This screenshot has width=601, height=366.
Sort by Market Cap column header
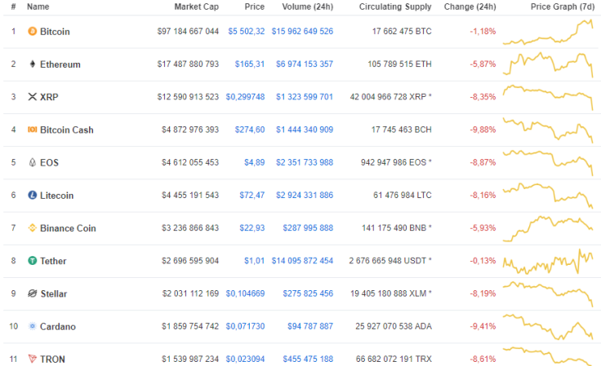click(x=196, y=7)
